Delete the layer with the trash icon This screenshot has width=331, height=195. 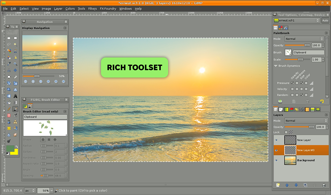(324, 185)
